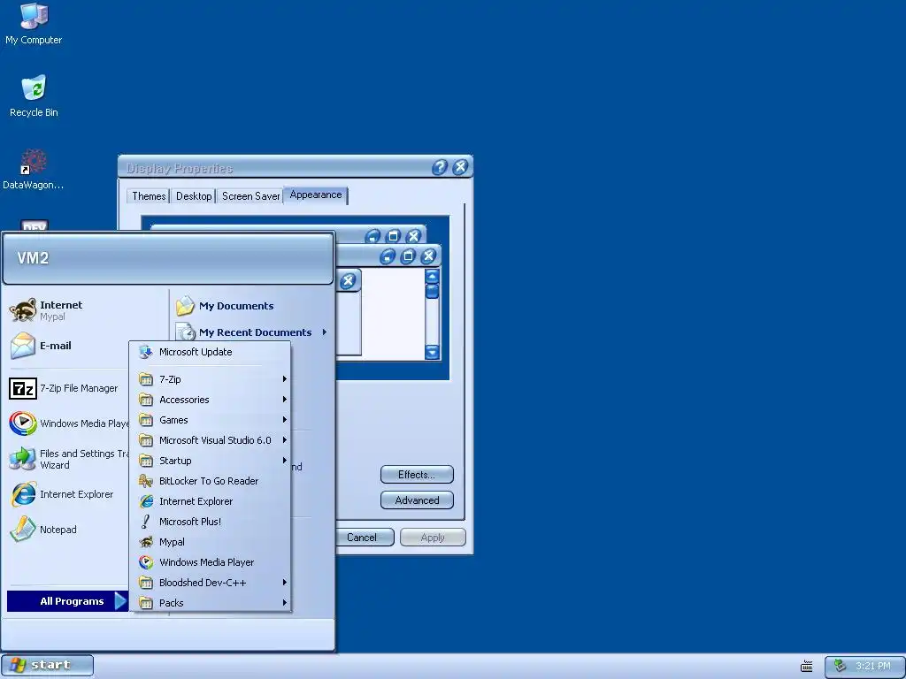
Task: Expand the Accessories submenu
Action: 211,400
